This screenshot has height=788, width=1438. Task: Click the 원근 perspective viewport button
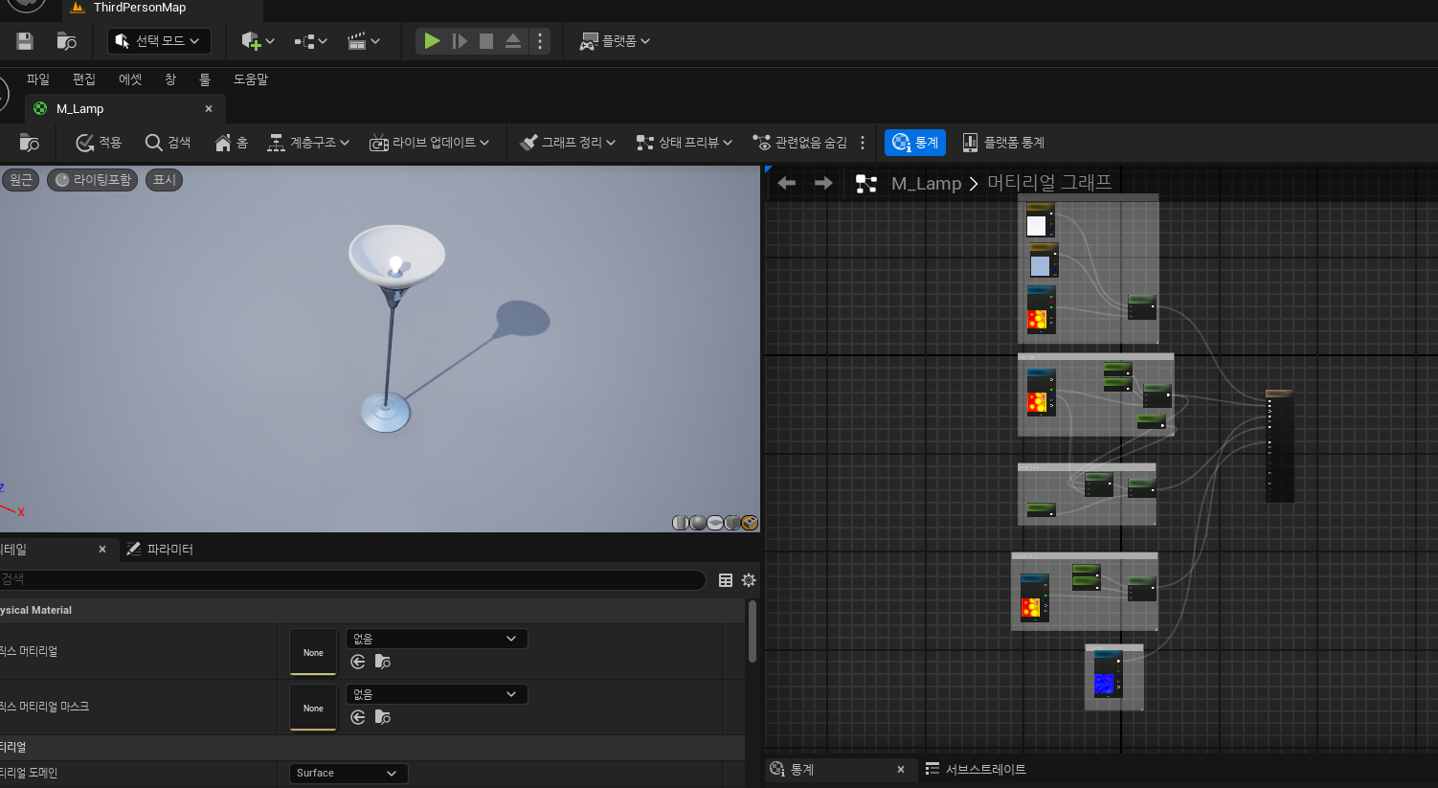20,180
